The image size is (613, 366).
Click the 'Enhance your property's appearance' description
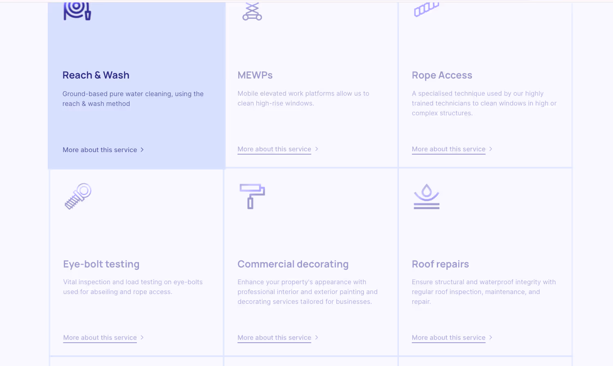(307, 292)
